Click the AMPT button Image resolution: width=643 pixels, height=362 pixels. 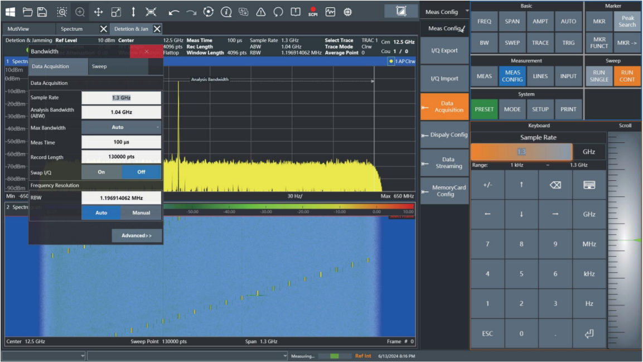[540, 21]
